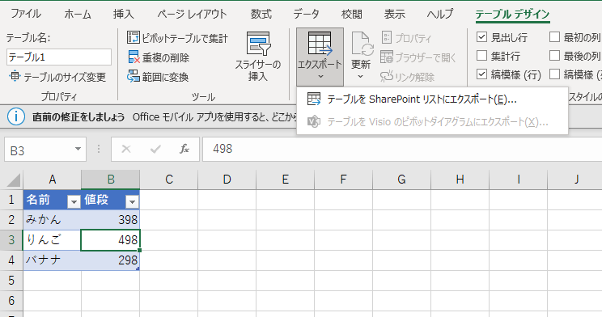Click the info icon in the notification bar
Viewport: 602px width, 317px height.
click(x=16, y=116)
